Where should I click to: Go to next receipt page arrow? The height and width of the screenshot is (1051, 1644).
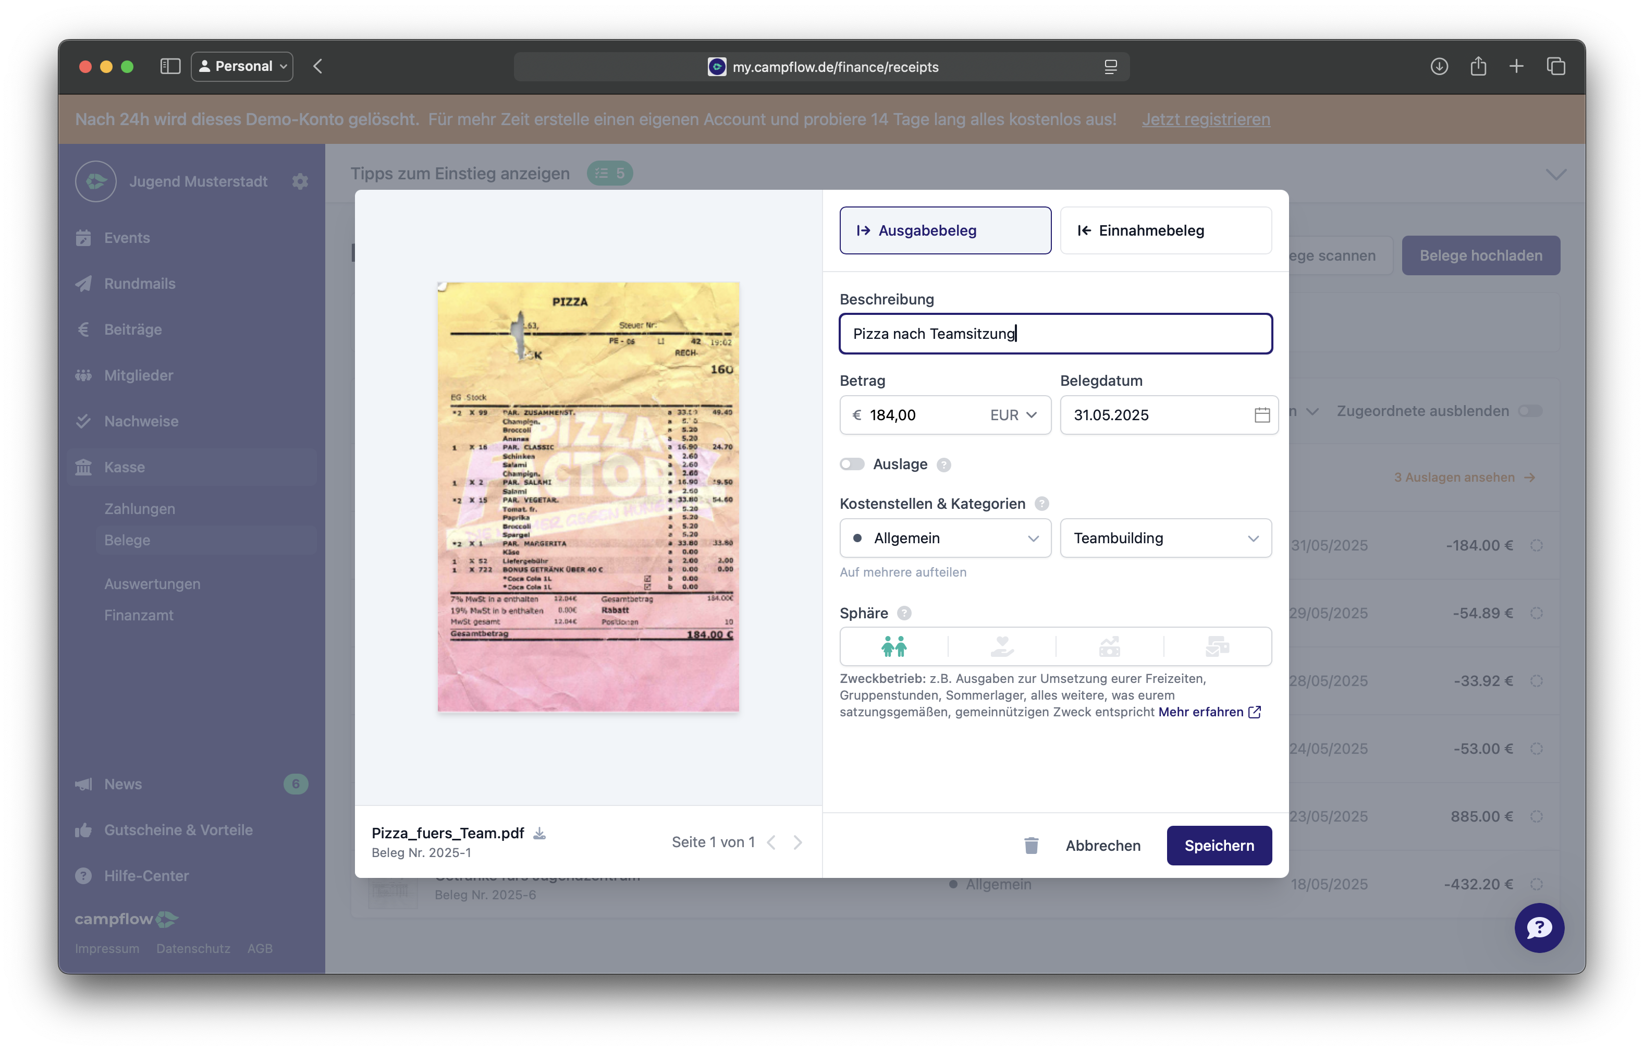pos(798,842)
